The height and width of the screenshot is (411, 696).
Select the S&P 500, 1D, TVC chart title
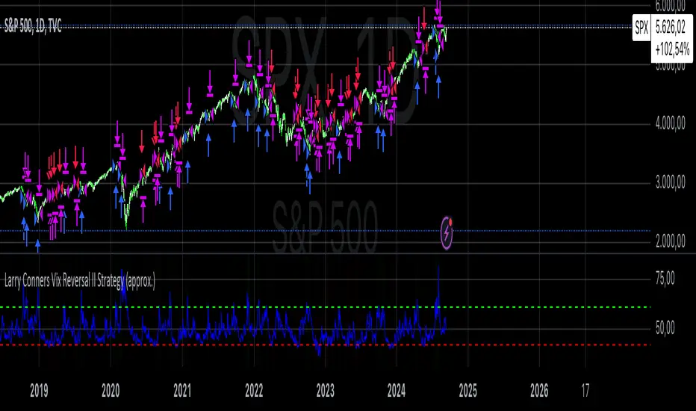33,26
